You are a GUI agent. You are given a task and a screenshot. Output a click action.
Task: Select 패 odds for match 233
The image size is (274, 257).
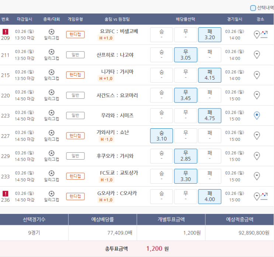209,176
